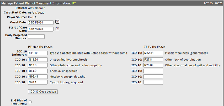Click the Daily Projected Minutes field
Image resolution: width=224 pixels, height=106 pixels.
click(x=36, y=37)
